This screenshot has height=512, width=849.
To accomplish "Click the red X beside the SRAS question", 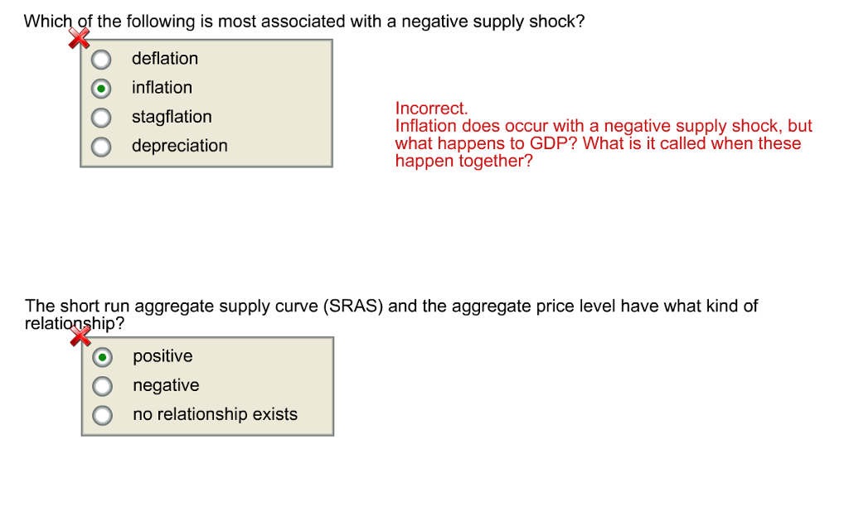I will (79, 336).
